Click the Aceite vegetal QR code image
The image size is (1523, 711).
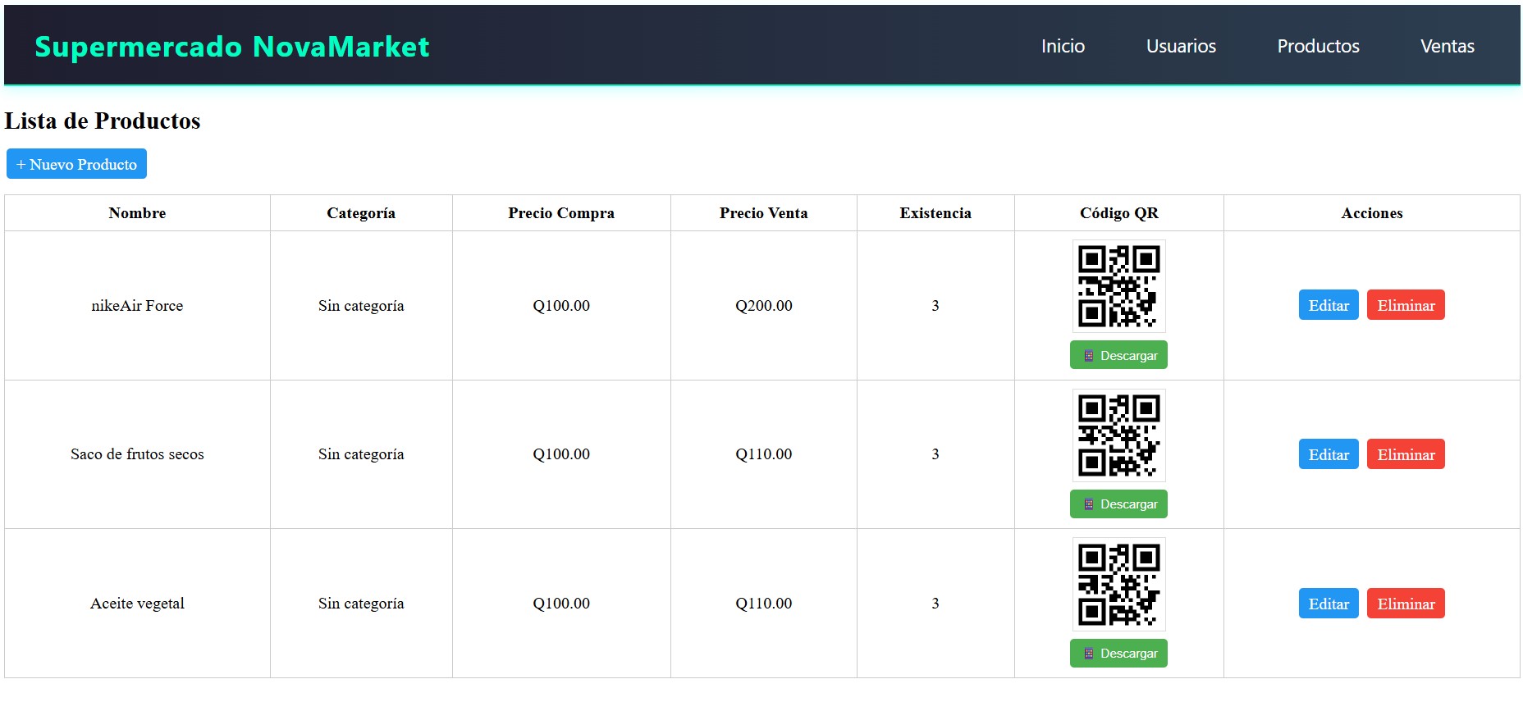point(1118,584)
